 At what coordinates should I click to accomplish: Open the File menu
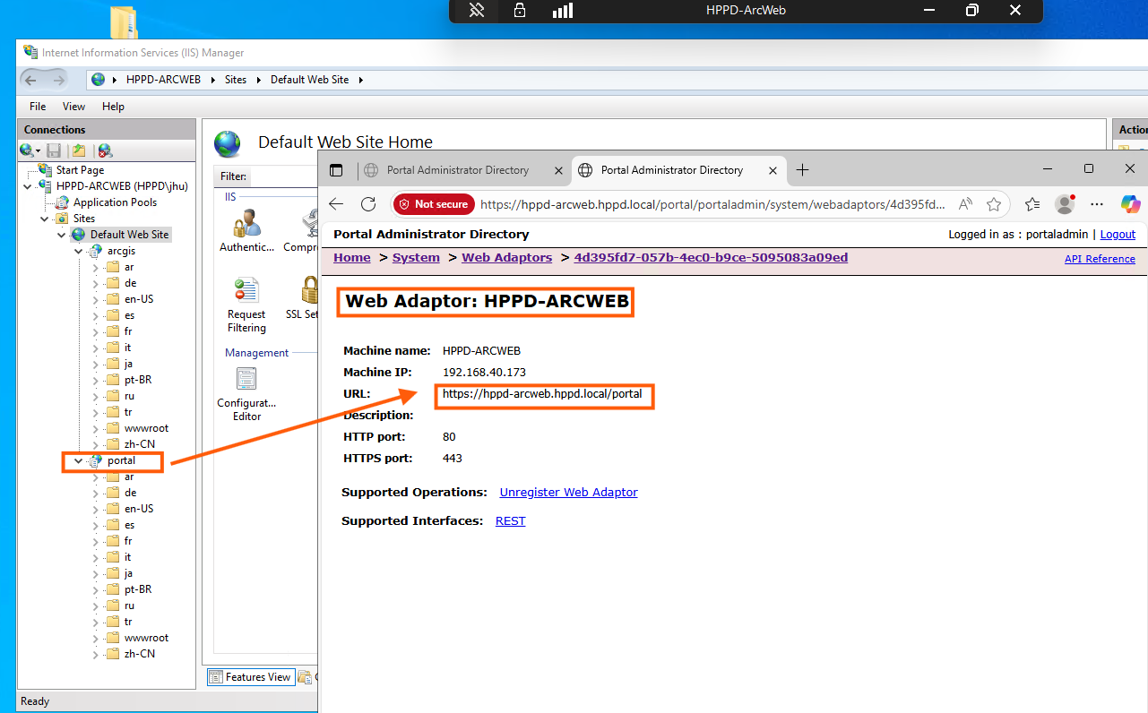click(x=38, y=107)
